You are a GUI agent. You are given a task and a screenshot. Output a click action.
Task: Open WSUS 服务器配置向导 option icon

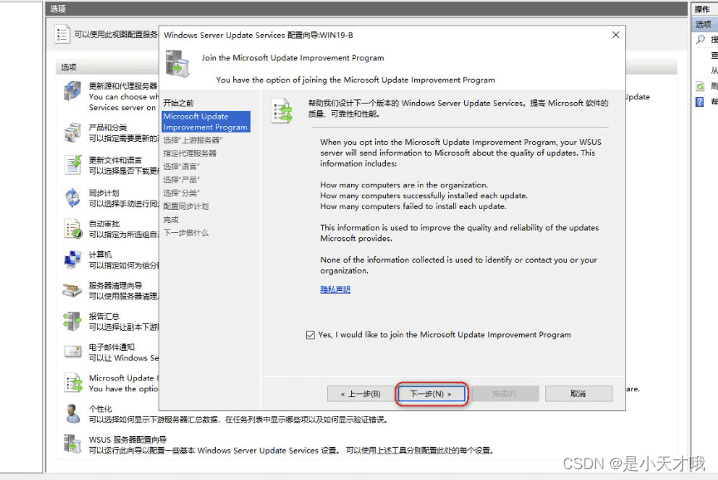(x=72, y=444)
